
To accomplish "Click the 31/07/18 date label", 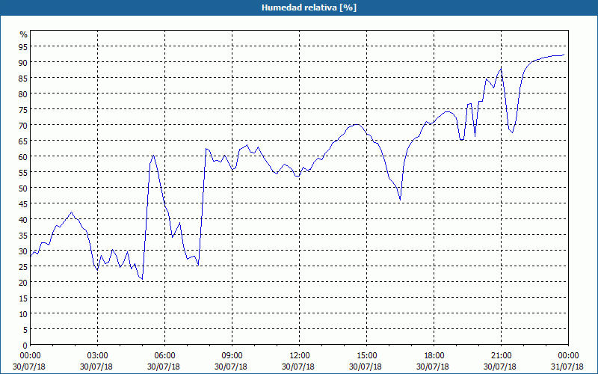I will coord(567,367).
